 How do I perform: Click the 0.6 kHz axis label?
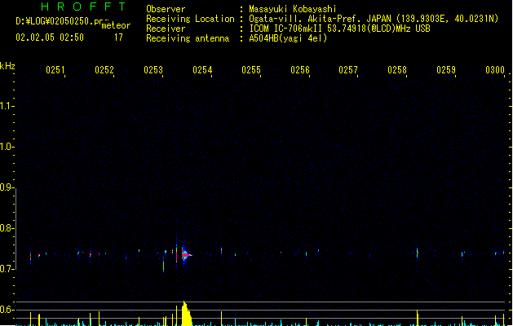point(7,310)
